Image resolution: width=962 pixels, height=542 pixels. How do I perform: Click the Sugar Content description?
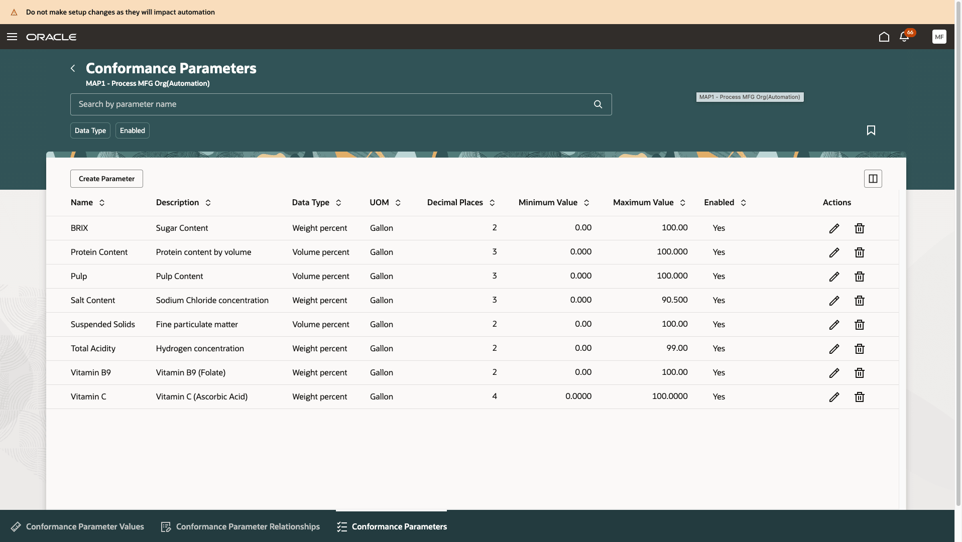(182, 228)
